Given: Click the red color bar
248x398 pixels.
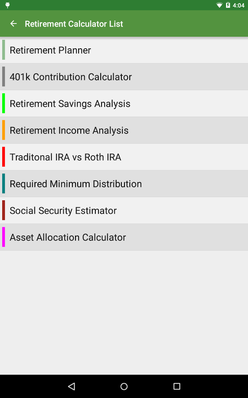Looking at the screenshot, I should 4,157.
